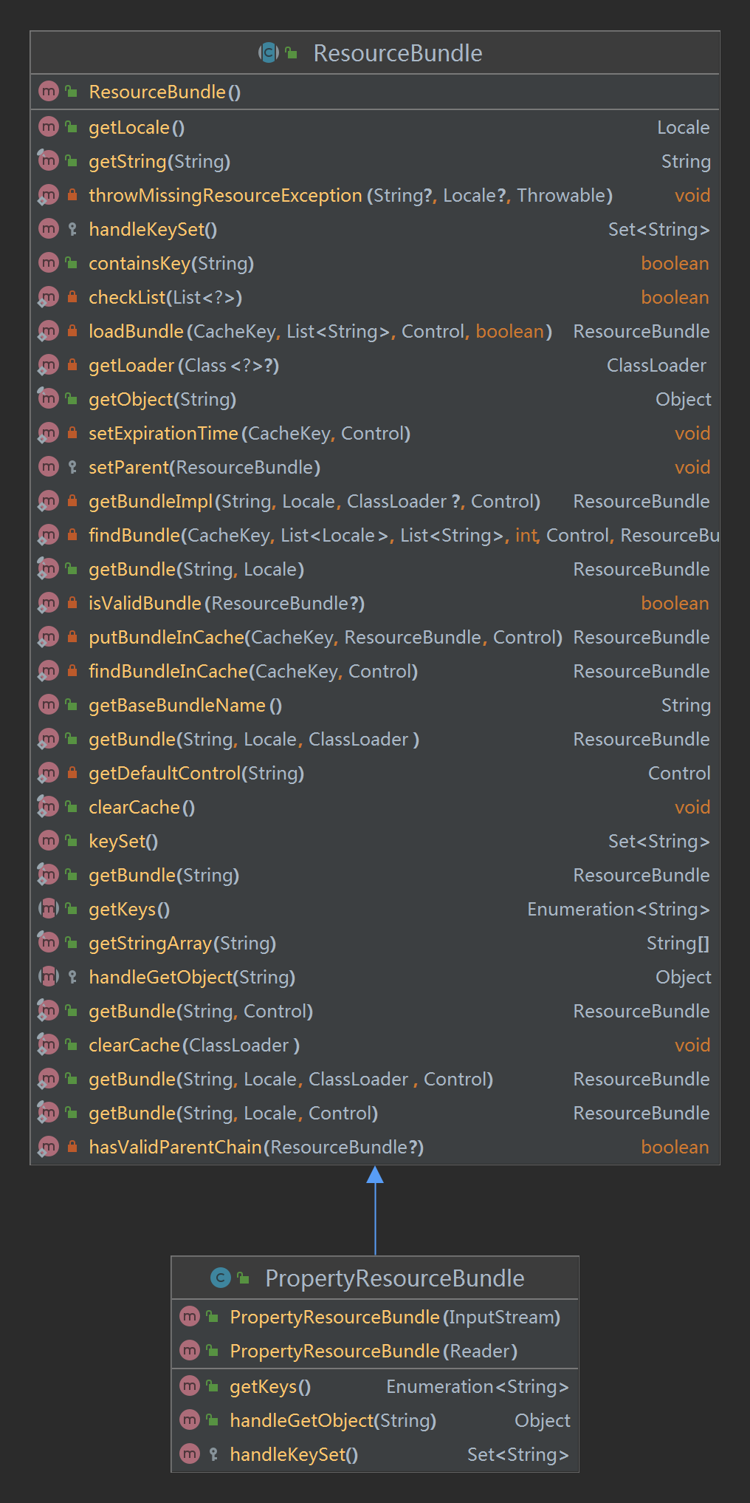
Task: Click the abstract method icon of handleGetObject(String) in ResourceBundle
Action: (x=49, y=977)
